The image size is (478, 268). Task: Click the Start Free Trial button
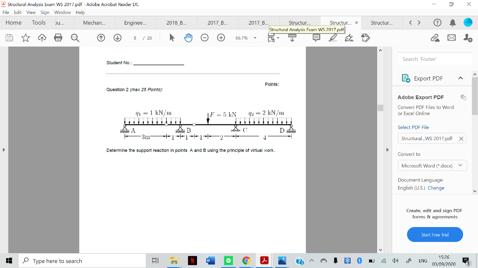tap(435, 234)
